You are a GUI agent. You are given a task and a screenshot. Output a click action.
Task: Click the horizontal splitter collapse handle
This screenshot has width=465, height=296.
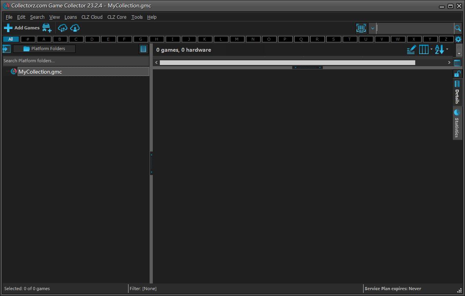point(308,68)
